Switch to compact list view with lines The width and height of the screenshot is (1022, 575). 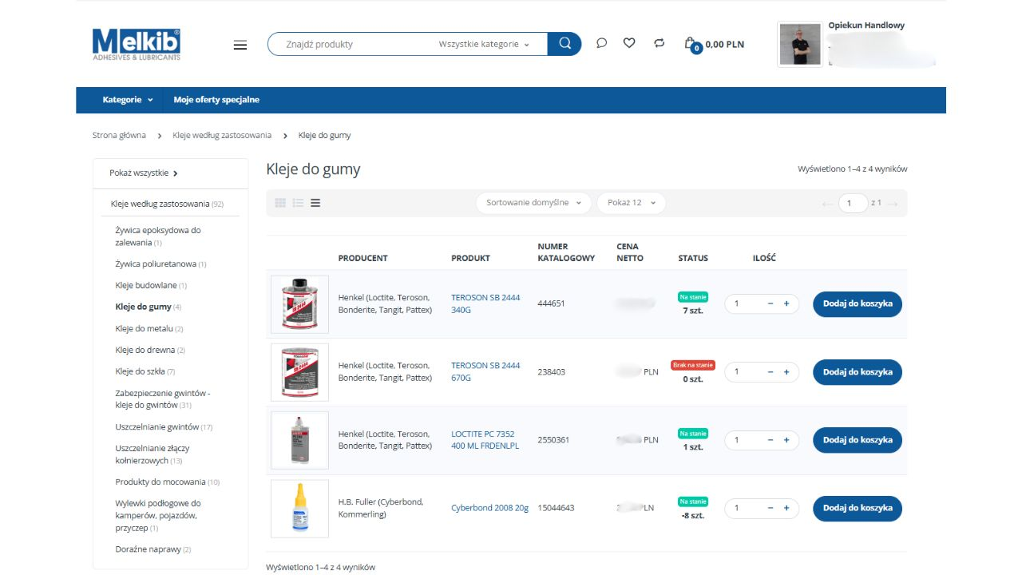[315, 203]
